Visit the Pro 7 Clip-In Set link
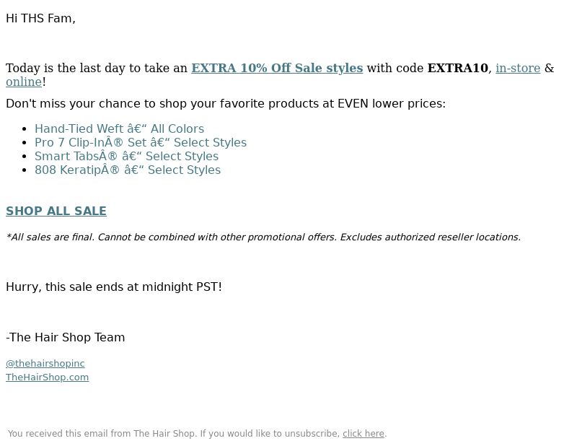This screenshot has height=441, width=577. click(141, 142)
